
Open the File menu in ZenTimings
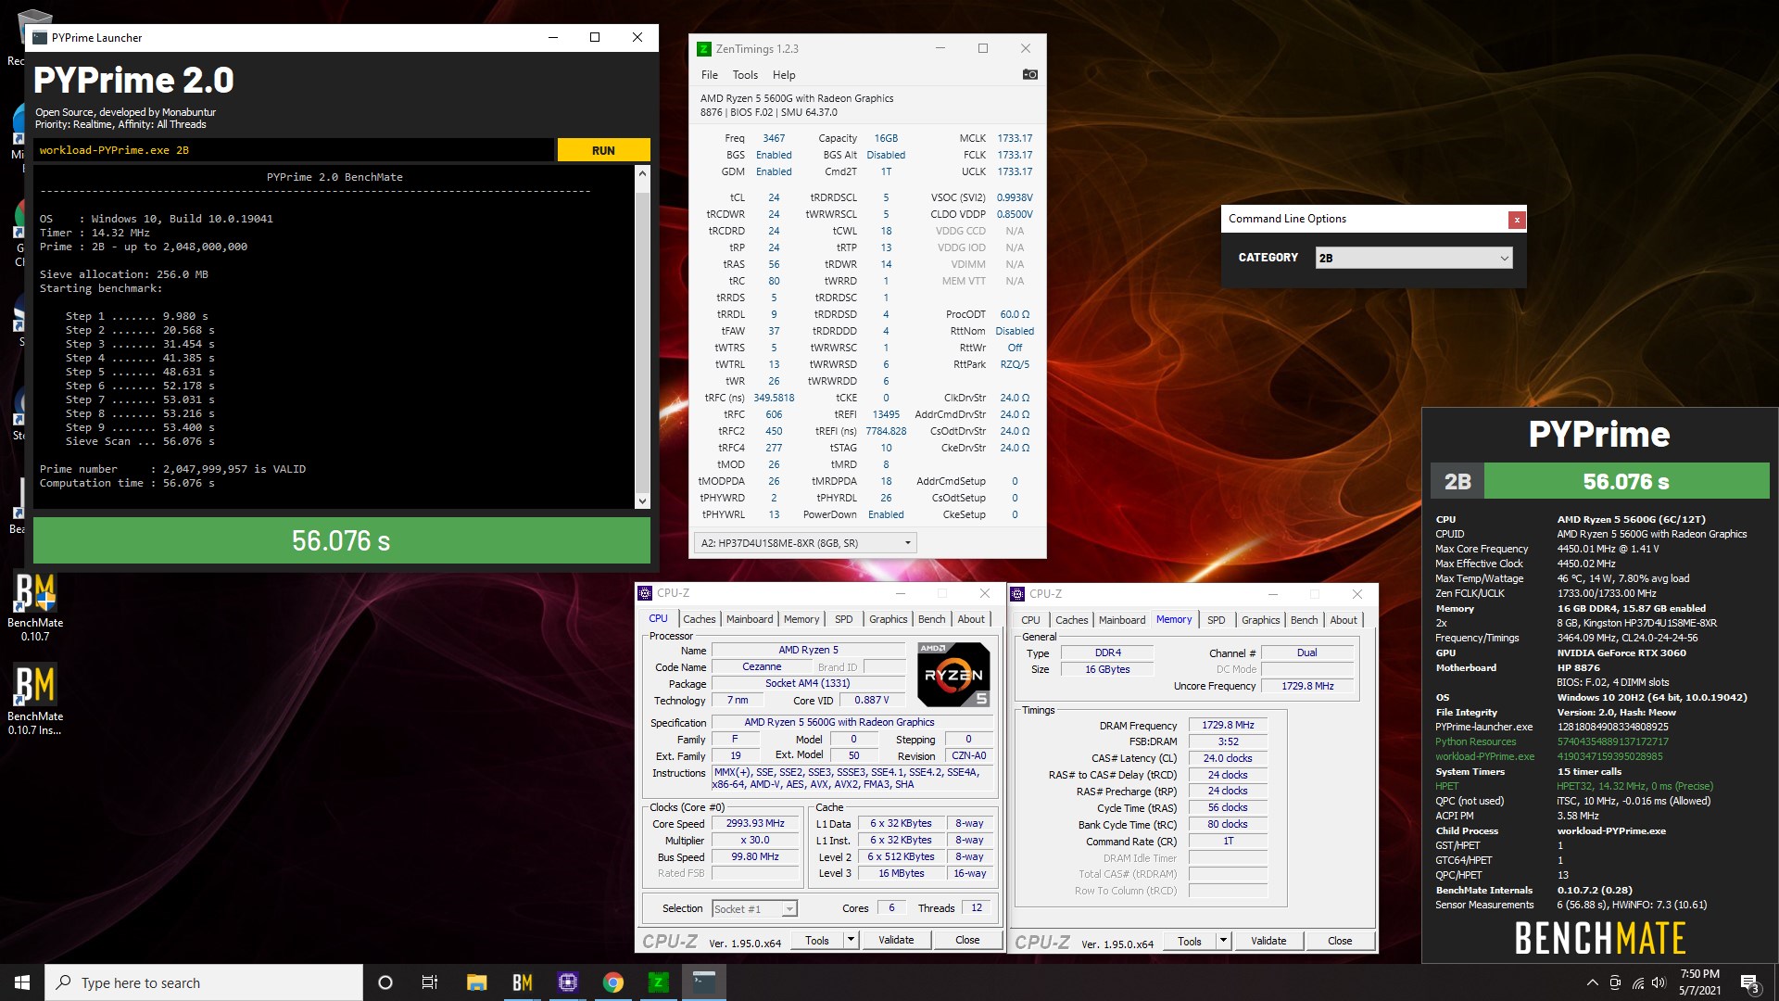(x=710, y=75)
